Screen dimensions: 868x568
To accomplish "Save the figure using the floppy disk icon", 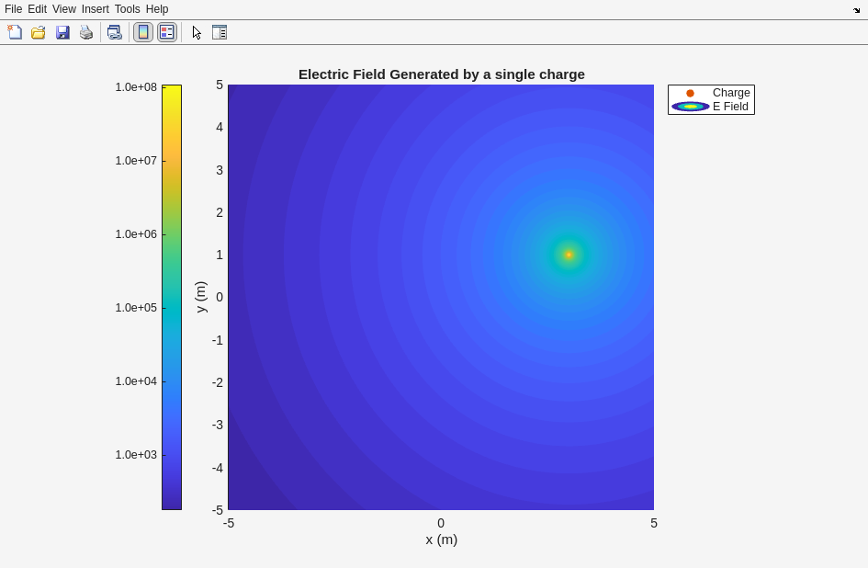I will pyautogui.click(x=62, y=32).
